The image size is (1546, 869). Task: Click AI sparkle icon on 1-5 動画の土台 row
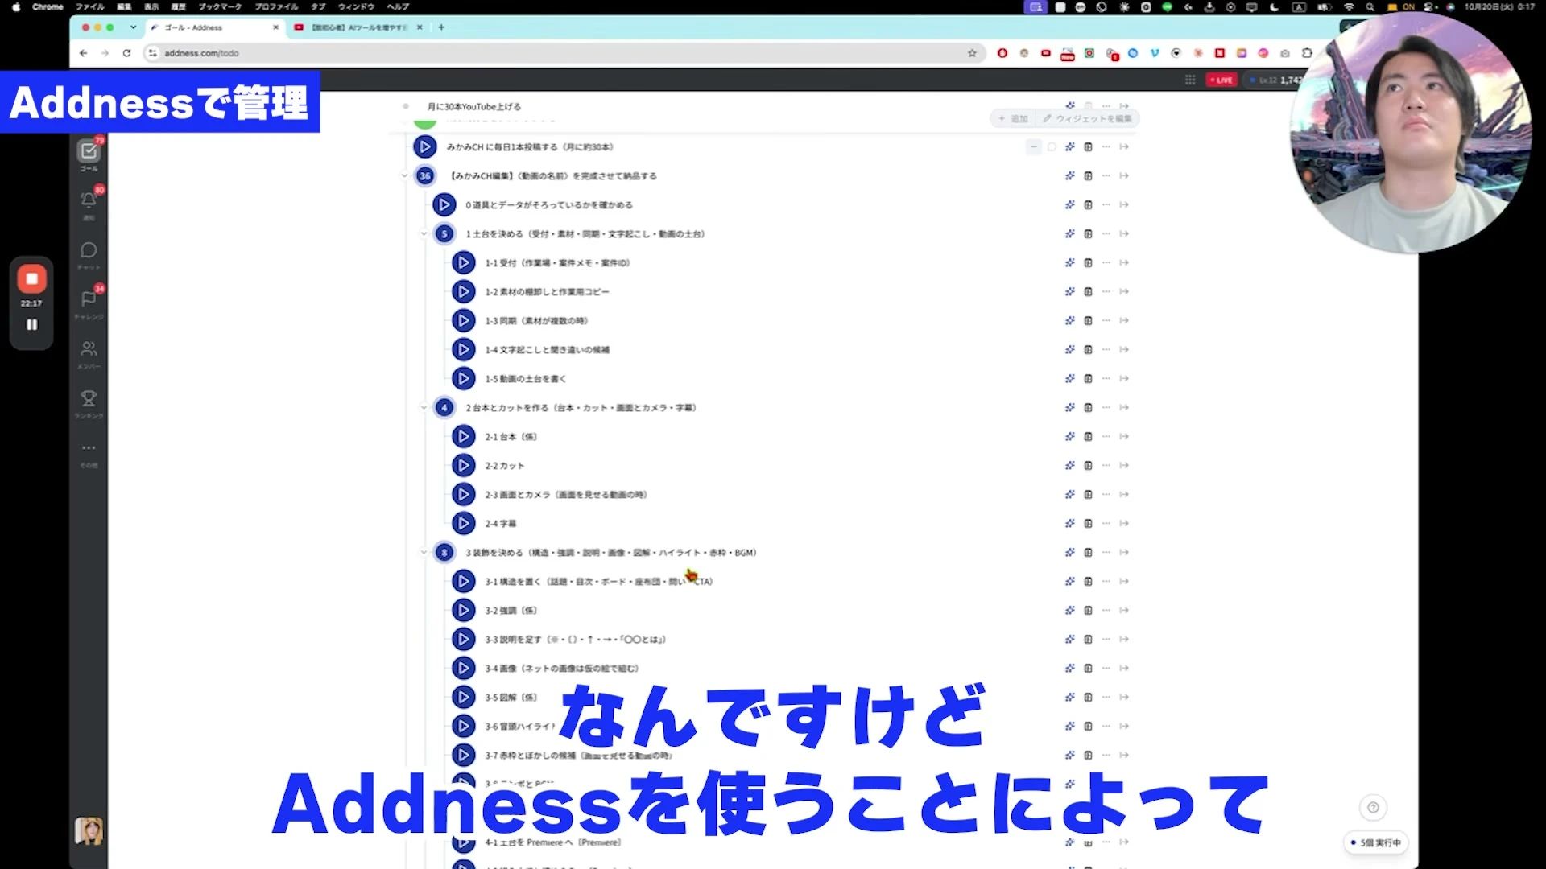pos(1070,379)
